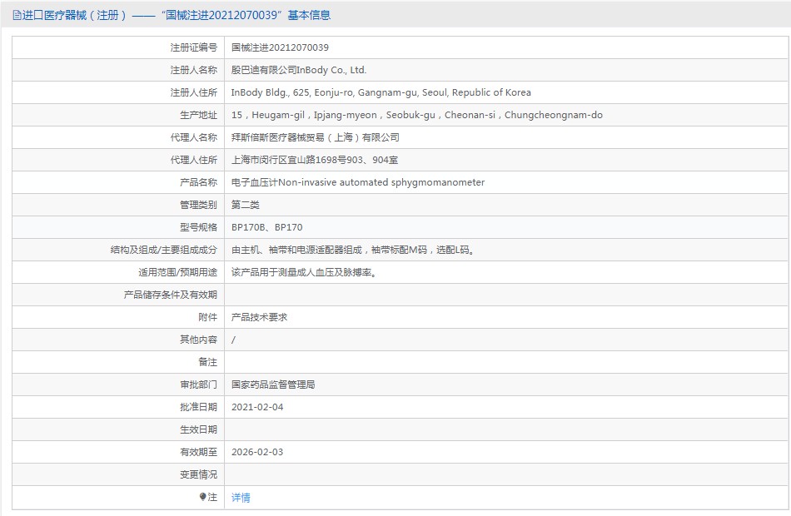The height and width of the screenshot is (516, 791).
Task: Select management class value 第二类
Action: [245, 205]
